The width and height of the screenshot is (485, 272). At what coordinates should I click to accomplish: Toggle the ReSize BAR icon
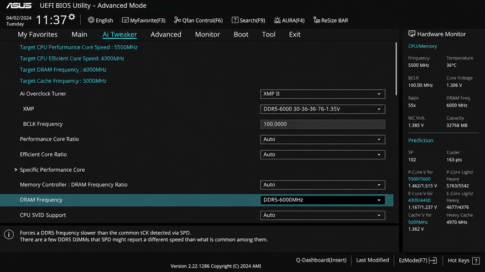[316, 20]
